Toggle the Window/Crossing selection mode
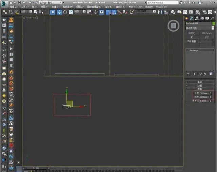This screenshot has height=172, width=217. coord(53,12)
